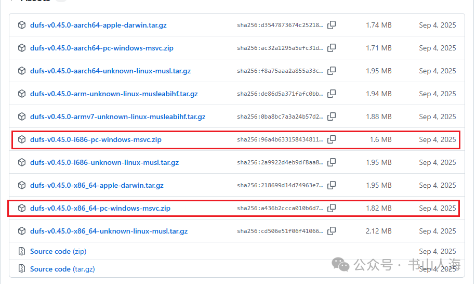Copy checksum of x86_64-apple-darwin.tar.gz
The width and height of the screenshot is (476, 284).
(332, 185)
